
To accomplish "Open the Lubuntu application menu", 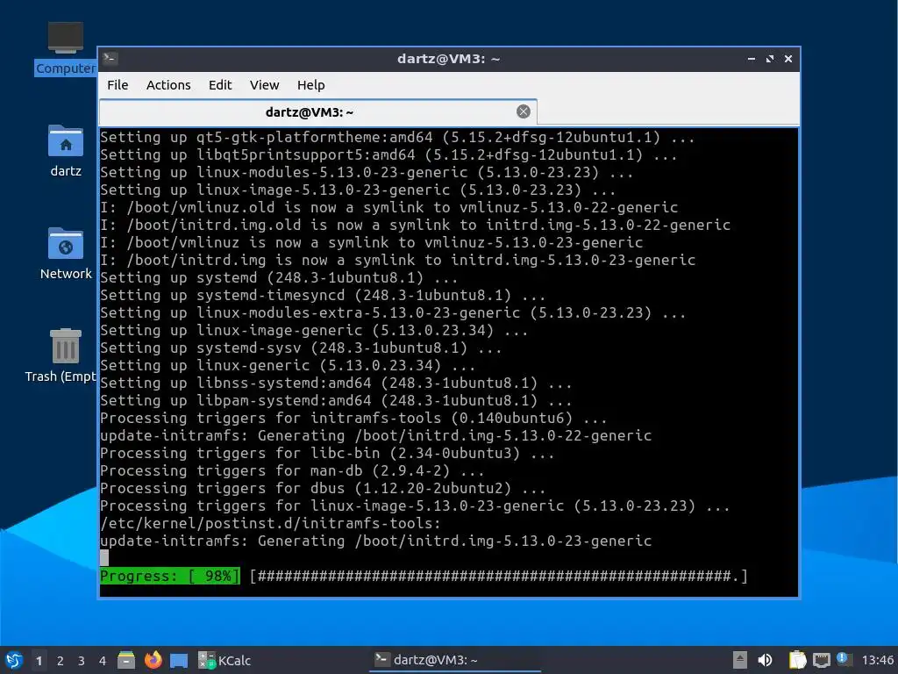I will pyautogui.click(x=14, y=660).
